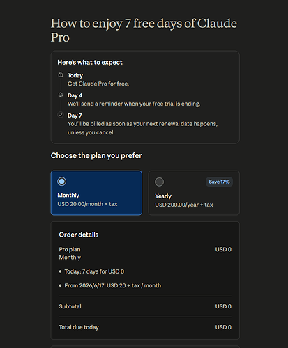Click the checkmark circle icon beside Day 7
Viewport: 288px width, 348px height.
tap(61, 115)
